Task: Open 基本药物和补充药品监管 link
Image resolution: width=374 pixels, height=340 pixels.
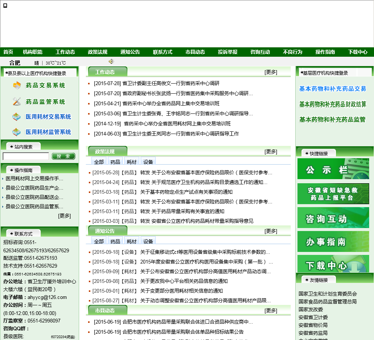Action: tap(332, 119)
